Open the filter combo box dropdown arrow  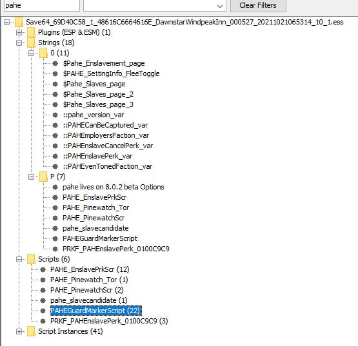point(220,6)
